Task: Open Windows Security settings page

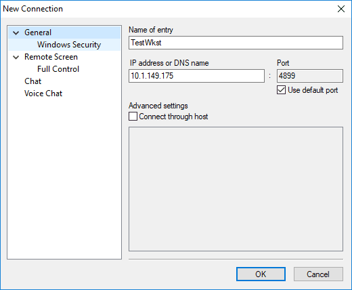Action: point(69,45)
